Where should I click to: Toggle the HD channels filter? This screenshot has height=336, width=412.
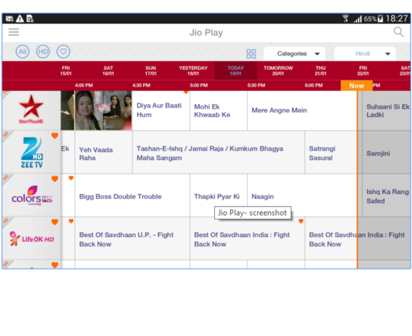43,52
